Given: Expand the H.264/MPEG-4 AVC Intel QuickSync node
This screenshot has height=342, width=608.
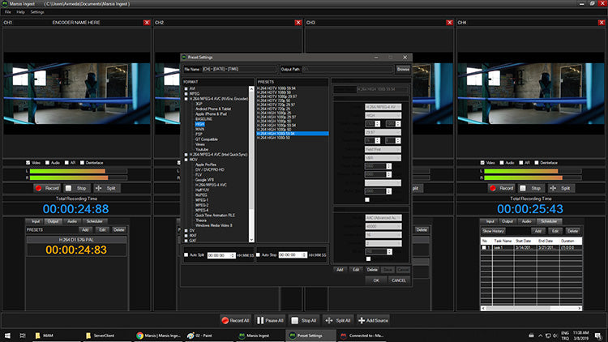Looking at the screenshot, I should pyautogui.click(x=185, y=154).
